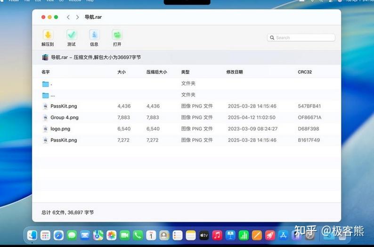Click the CRC32 value 547BFB41
Viewport: 374px width, 247px height.
click(309, 106)
